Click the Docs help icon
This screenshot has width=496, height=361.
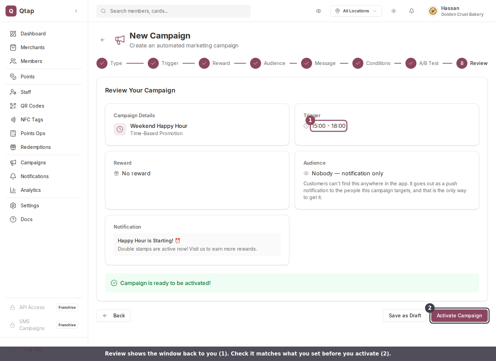tap(13, 219)
